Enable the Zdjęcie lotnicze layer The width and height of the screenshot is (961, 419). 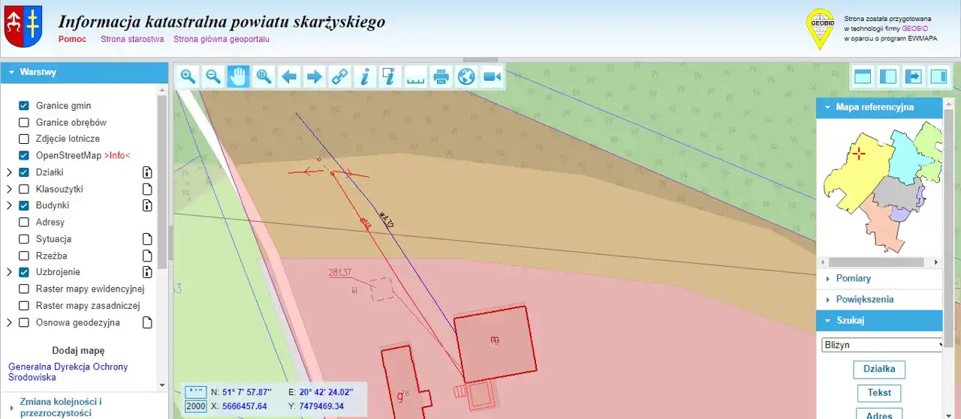[24, 139]
